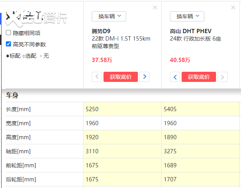Click the 40.58万 price

pos(180,60)
